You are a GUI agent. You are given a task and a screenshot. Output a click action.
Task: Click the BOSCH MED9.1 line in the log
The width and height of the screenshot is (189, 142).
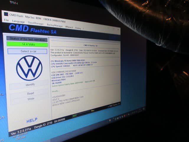tap(66, 103)
